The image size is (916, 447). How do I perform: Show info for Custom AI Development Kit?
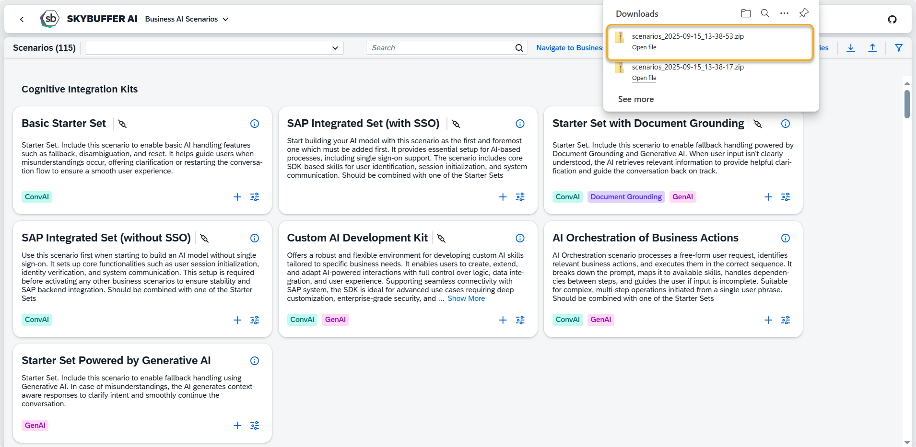520,238
